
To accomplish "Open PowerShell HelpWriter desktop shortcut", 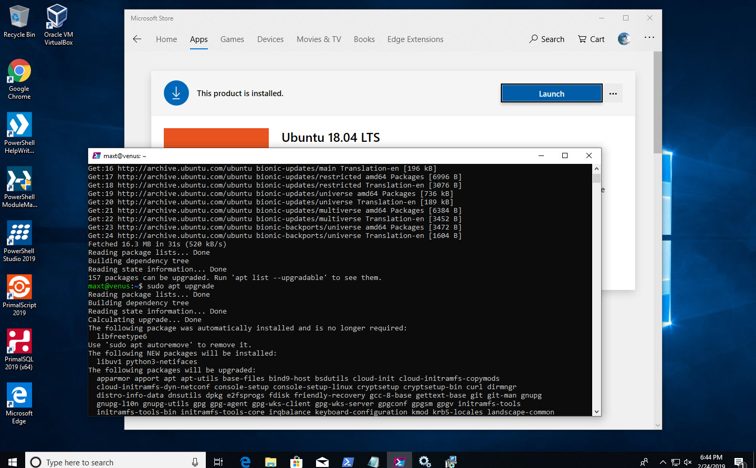I will 19,133.
